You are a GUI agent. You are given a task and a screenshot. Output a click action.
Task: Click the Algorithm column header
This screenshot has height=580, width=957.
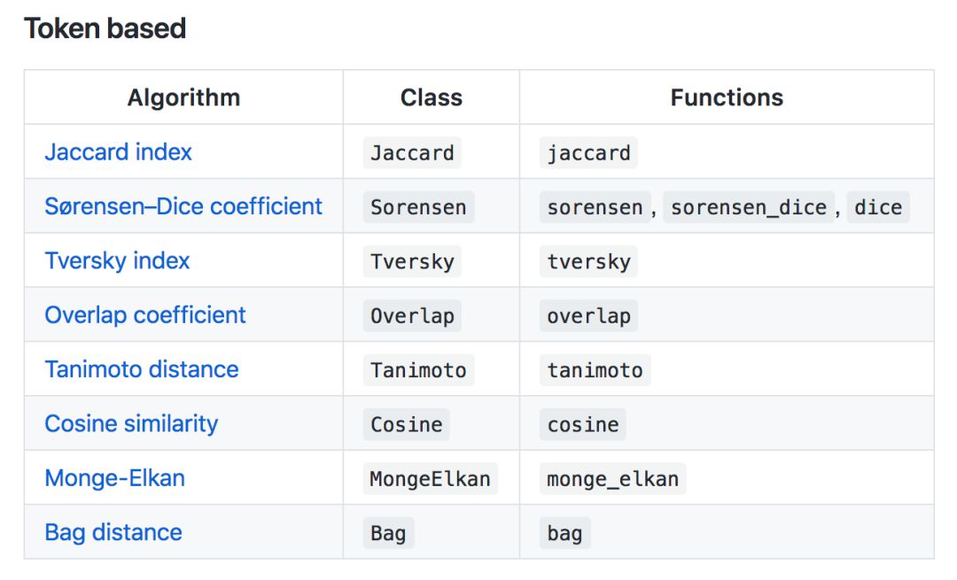coord(183,97)
